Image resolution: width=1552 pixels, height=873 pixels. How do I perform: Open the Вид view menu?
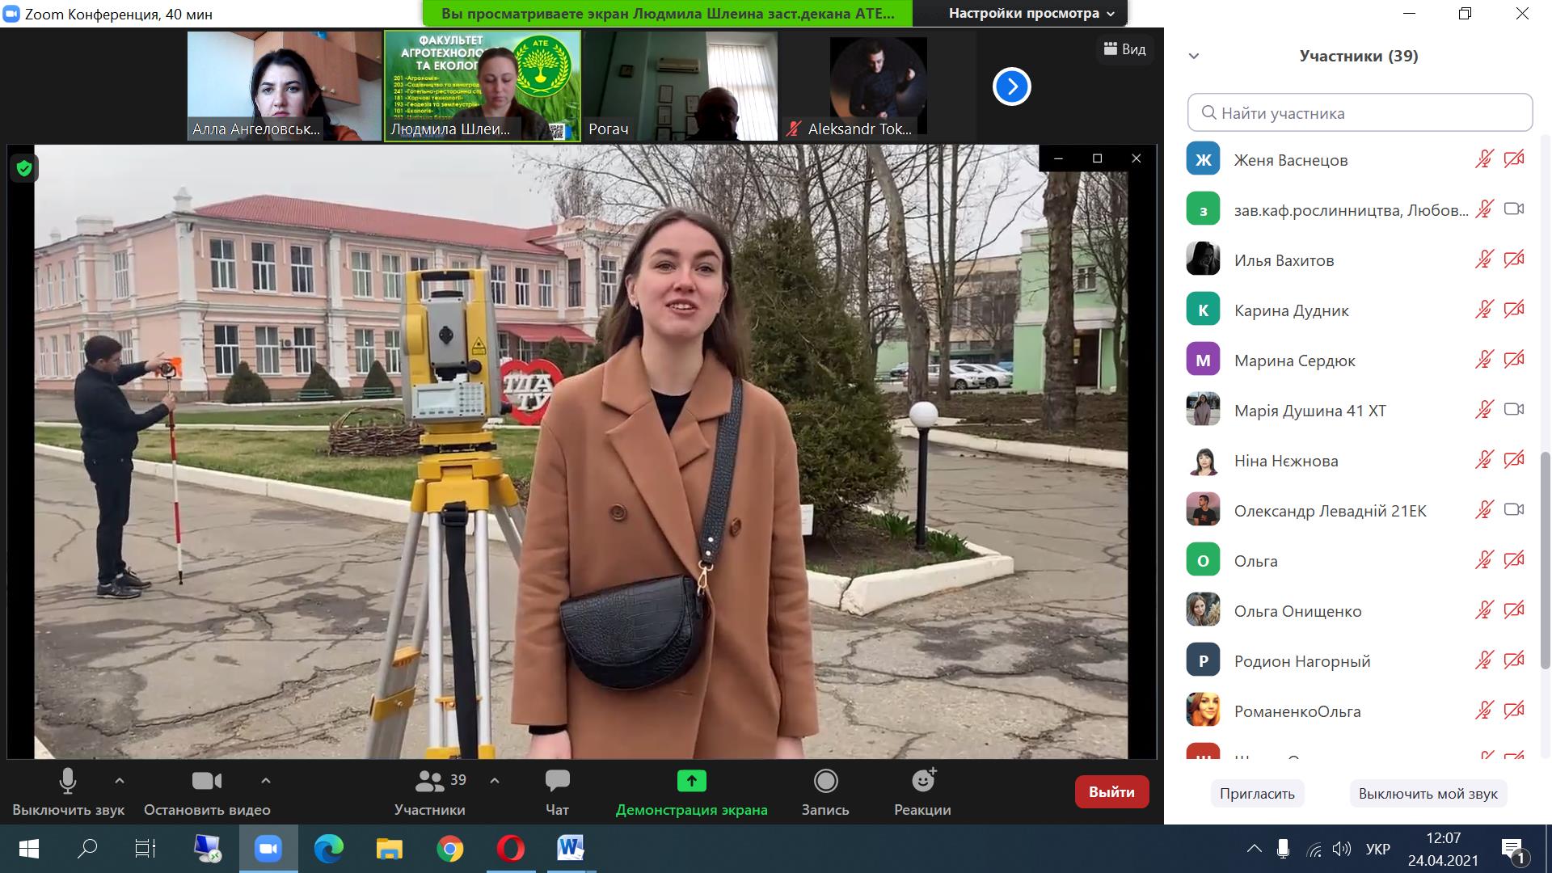coord(1124,49)
